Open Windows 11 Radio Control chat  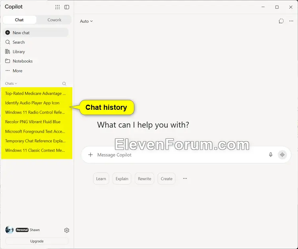[x=35, y=112]
